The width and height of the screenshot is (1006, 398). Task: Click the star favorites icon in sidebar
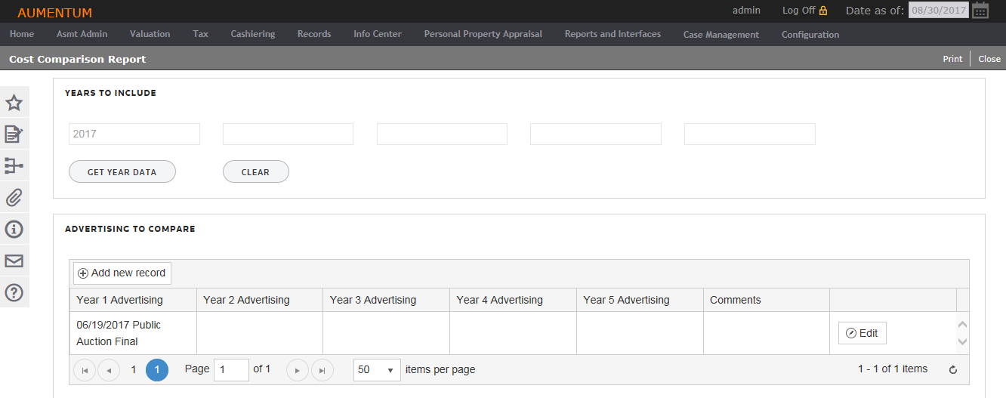pyautogui.click(x=14, y=103)
